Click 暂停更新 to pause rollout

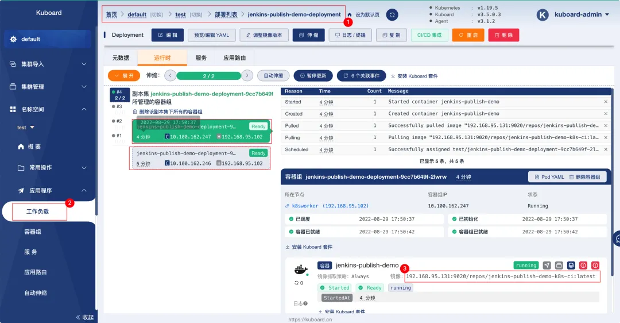point(313,76)
